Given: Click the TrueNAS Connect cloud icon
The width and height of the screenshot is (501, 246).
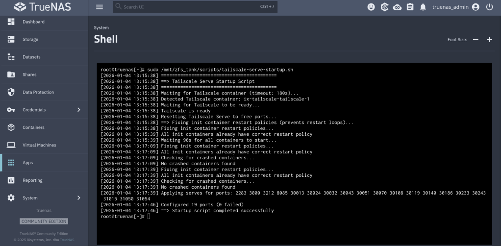Looking at the screenshot, I should (x=397, y=7).
